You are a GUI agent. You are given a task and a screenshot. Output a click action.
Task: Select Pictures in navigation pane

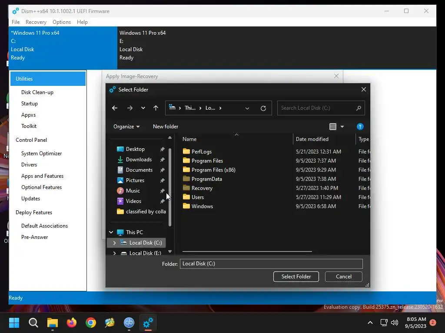click(135, 180)
